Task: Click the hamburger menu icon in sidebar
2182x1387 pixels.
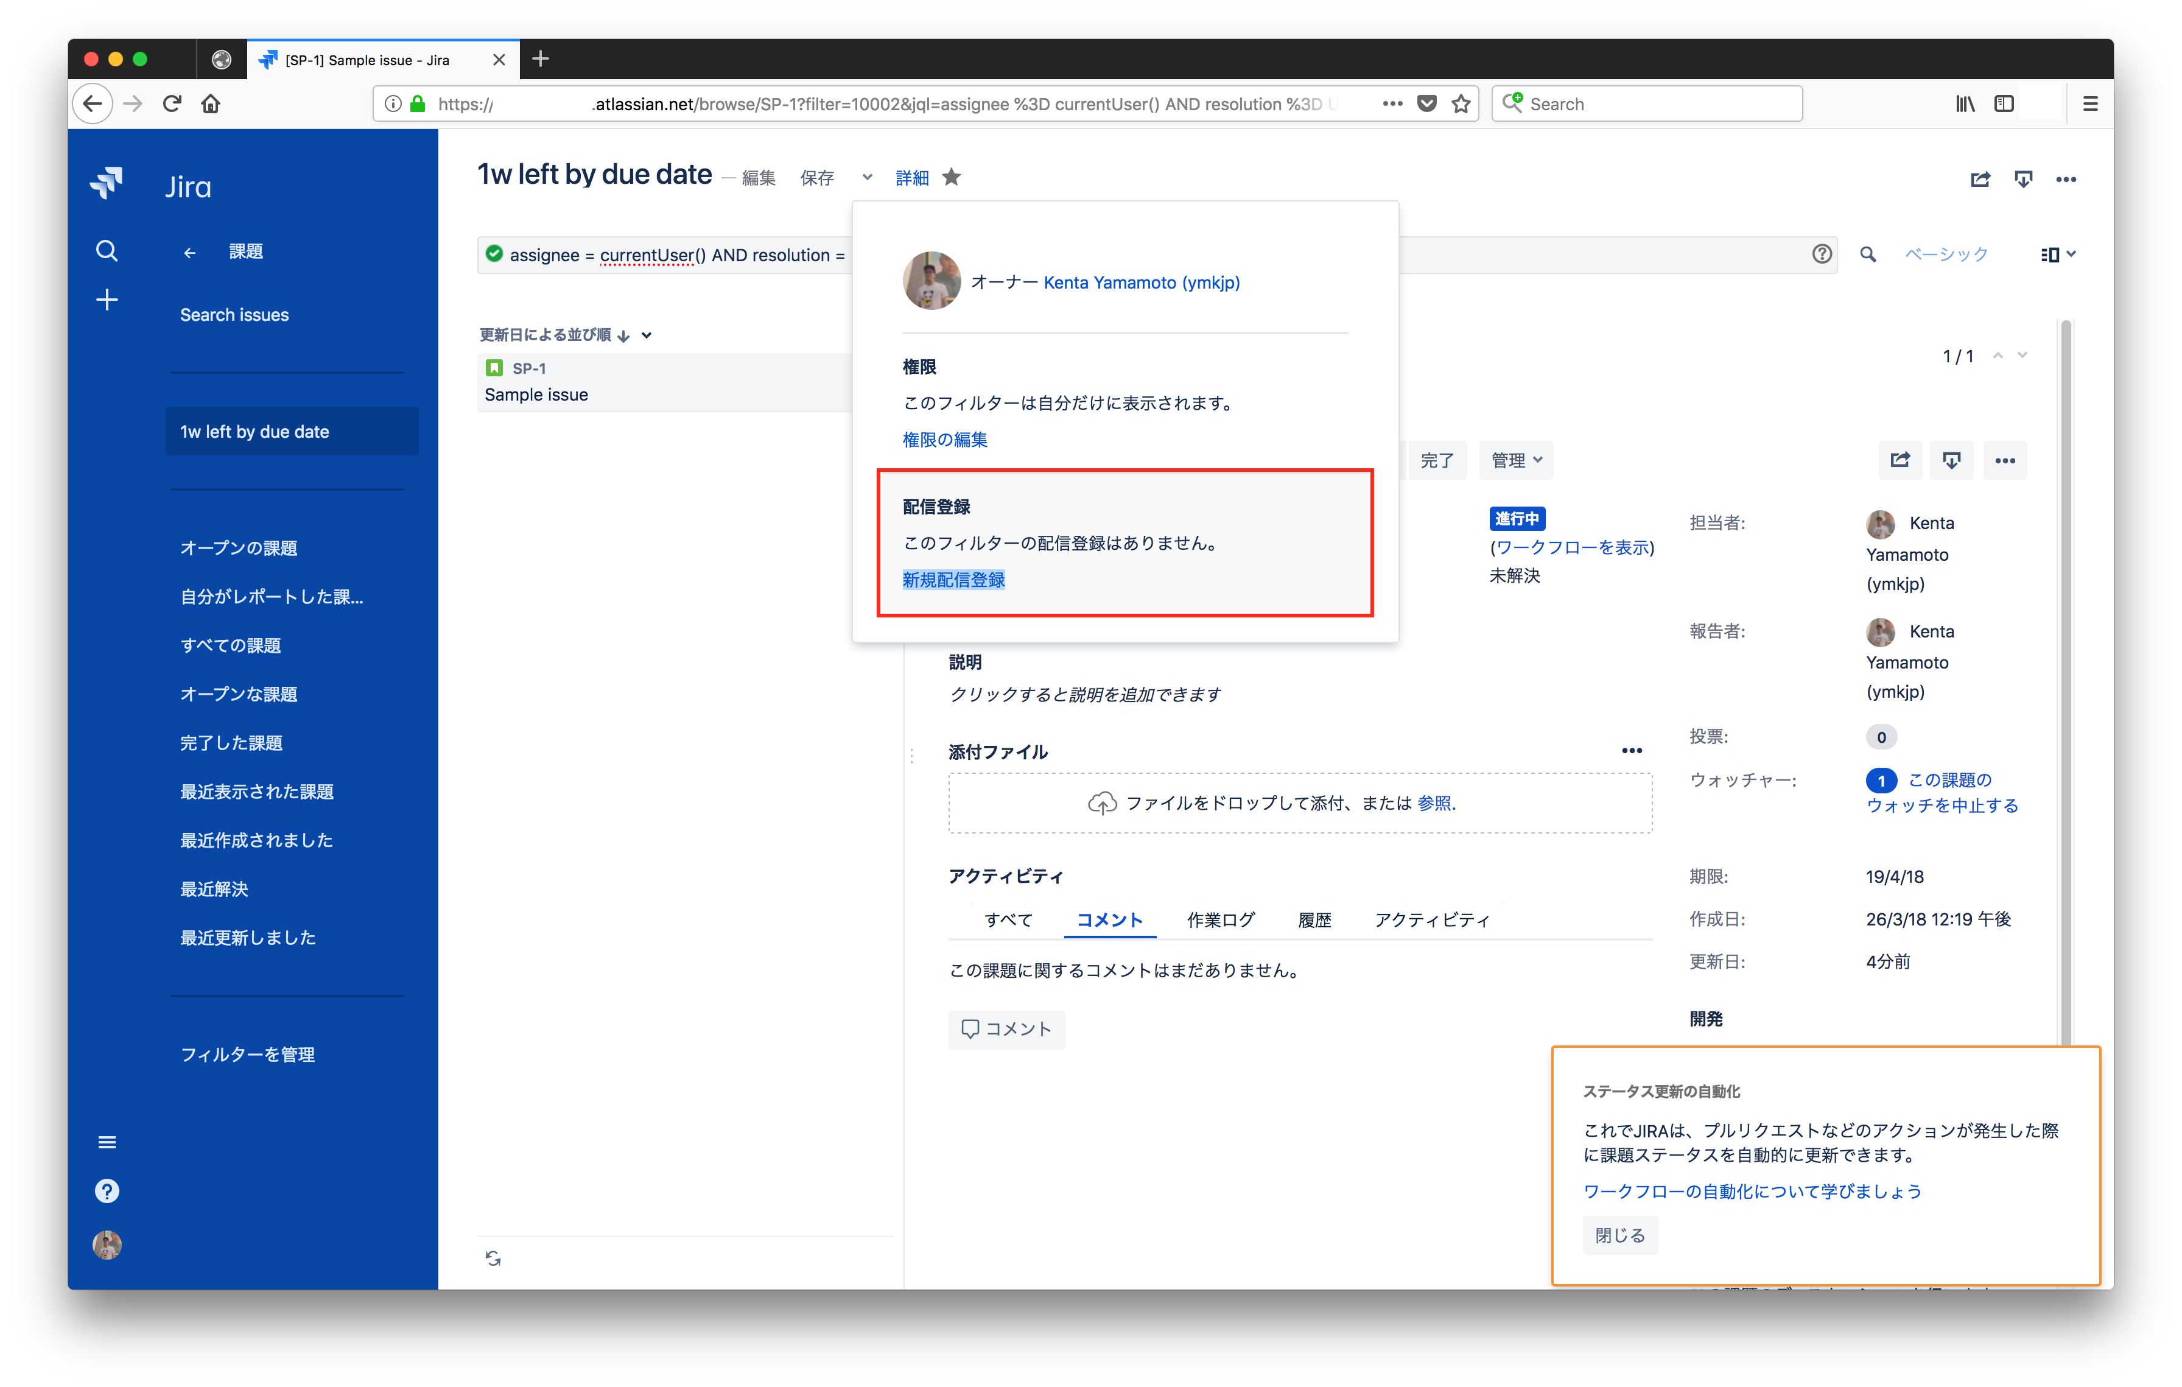Action: click(107, 1142)
